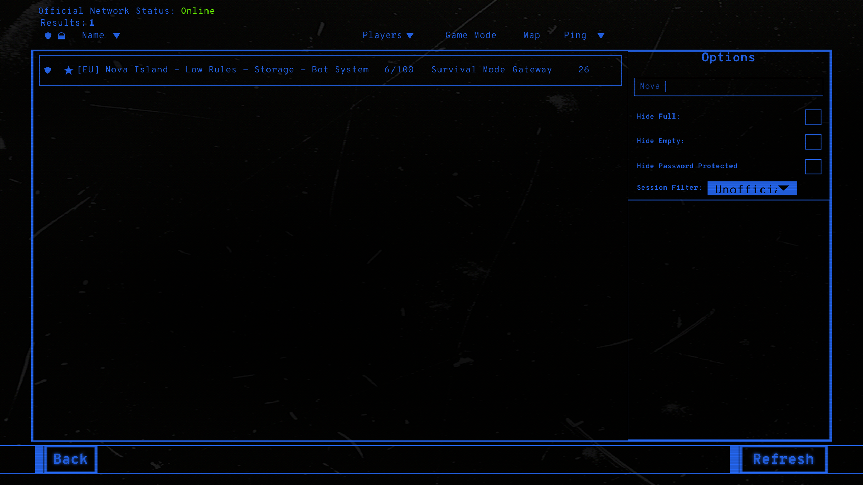Toggle Hide Empty checkbox
The image size is (863, 485).
813,142
